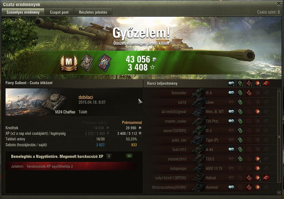Click the spotted icon in Bolvander's row
This screenshot has height=199, width=284.
[231, 93]
